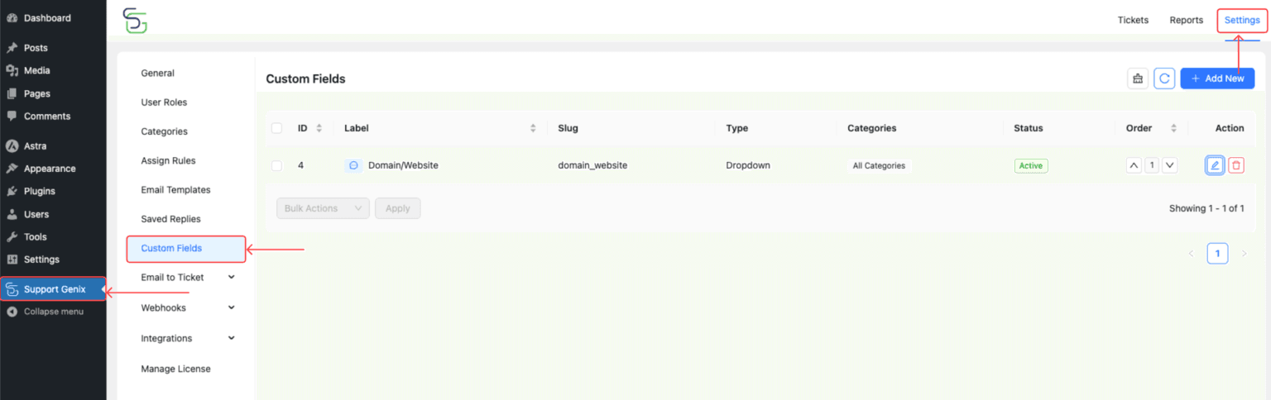Click the Tools wrench icon
1271x400 pixels.
click(12, 237)
